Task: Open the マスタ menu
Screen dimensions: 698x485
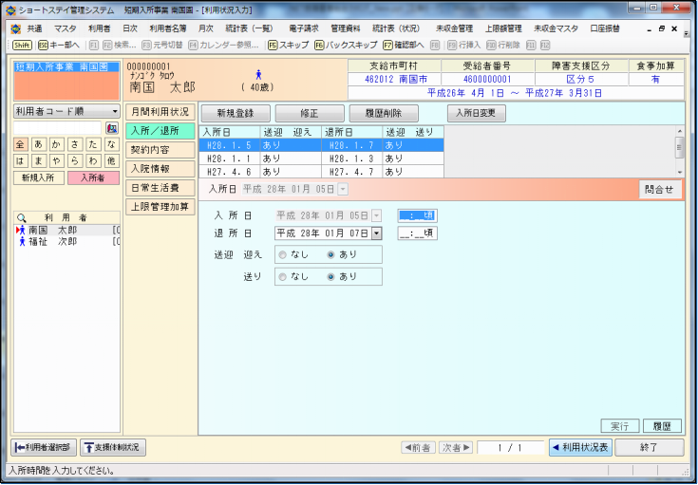Action: point(66,29)
